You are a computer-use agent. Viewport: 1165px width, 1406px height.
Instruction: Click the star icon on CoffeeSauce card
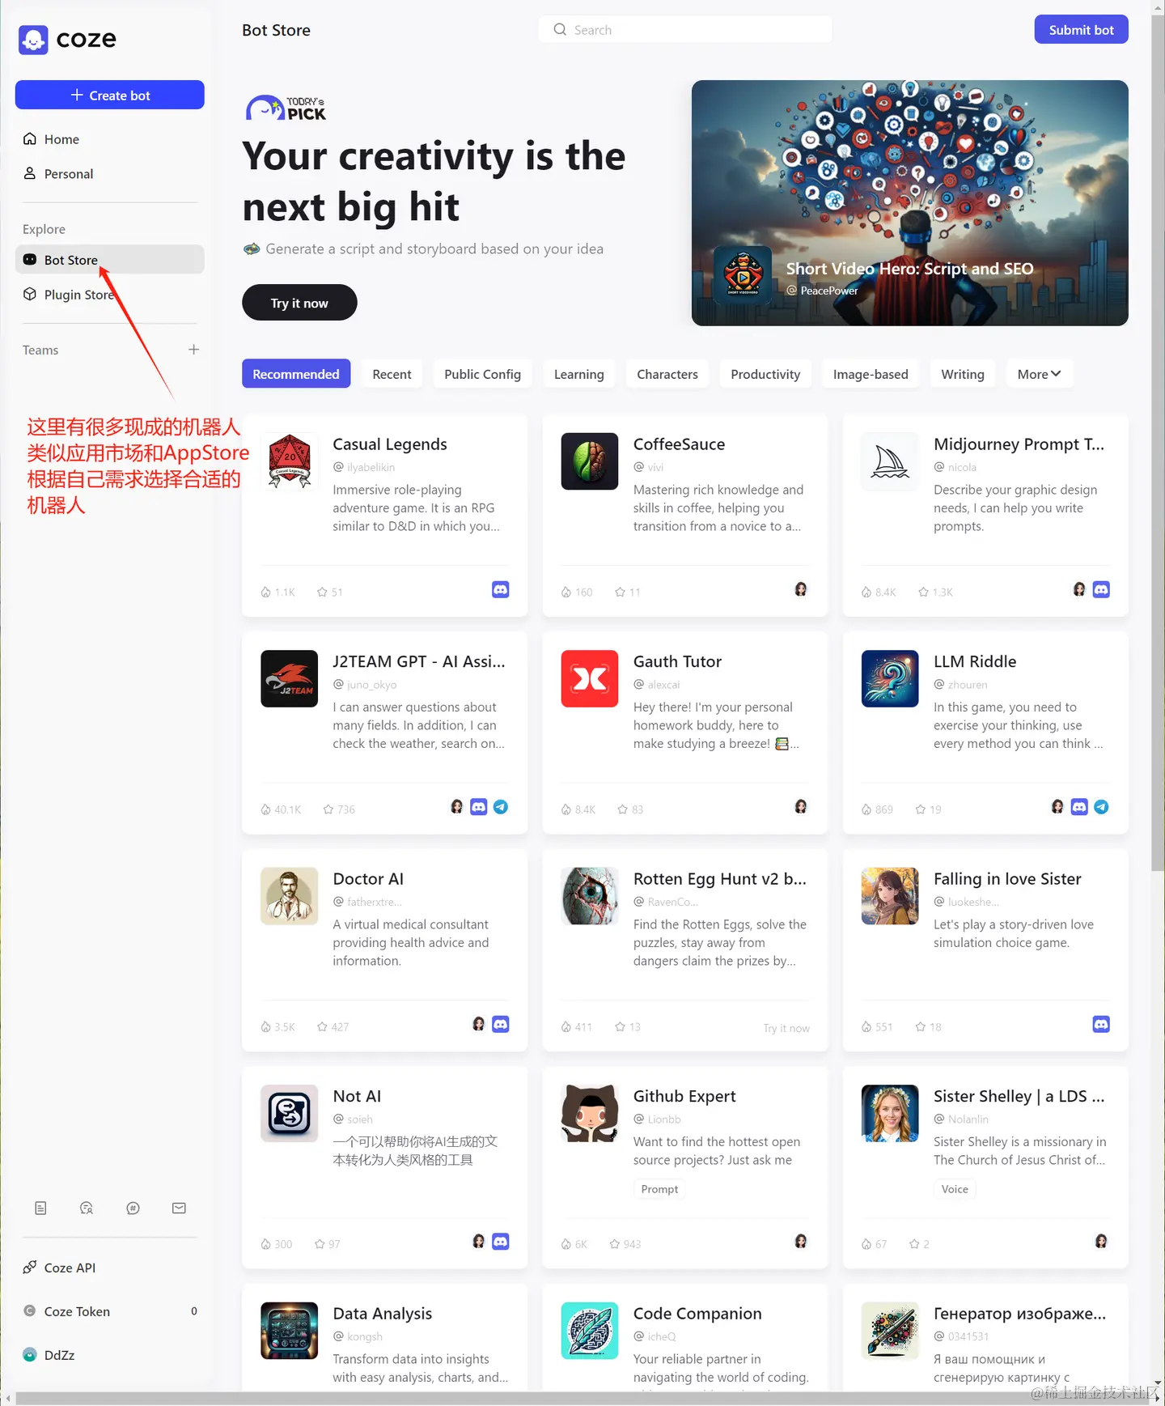point(620,593)
